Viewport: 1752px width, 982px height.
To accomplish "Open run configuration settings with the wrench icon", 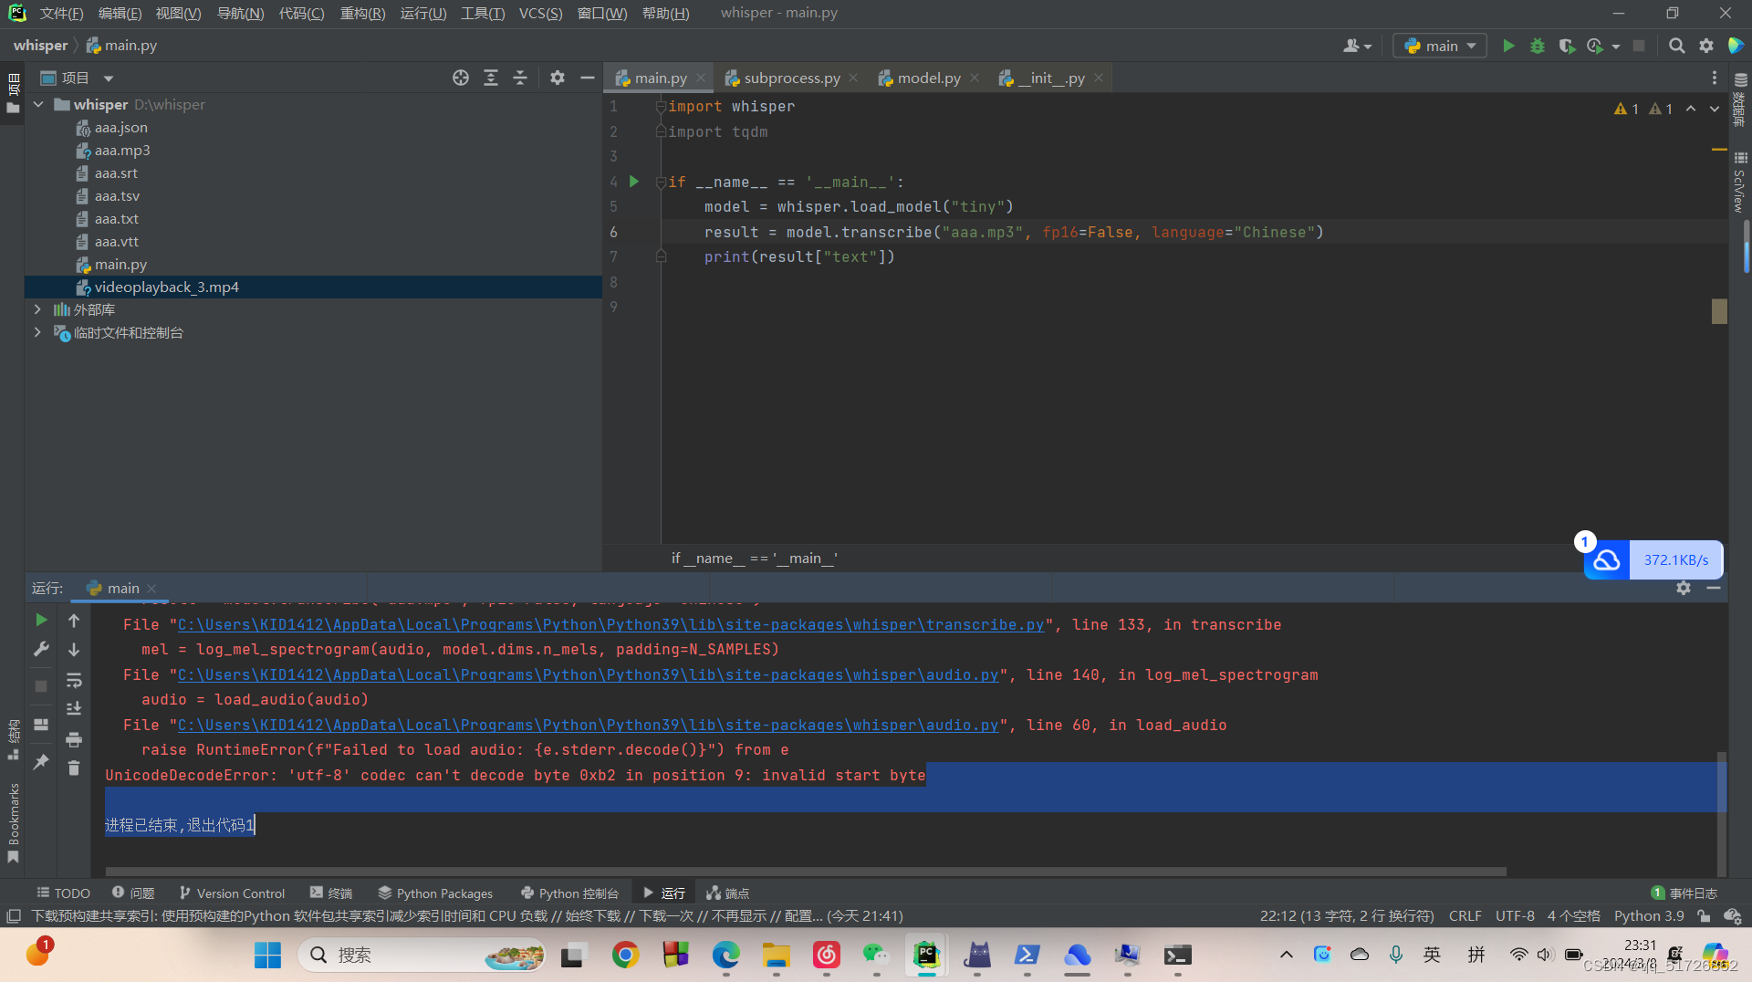I will pyautogui.click(x=40, y=649).
